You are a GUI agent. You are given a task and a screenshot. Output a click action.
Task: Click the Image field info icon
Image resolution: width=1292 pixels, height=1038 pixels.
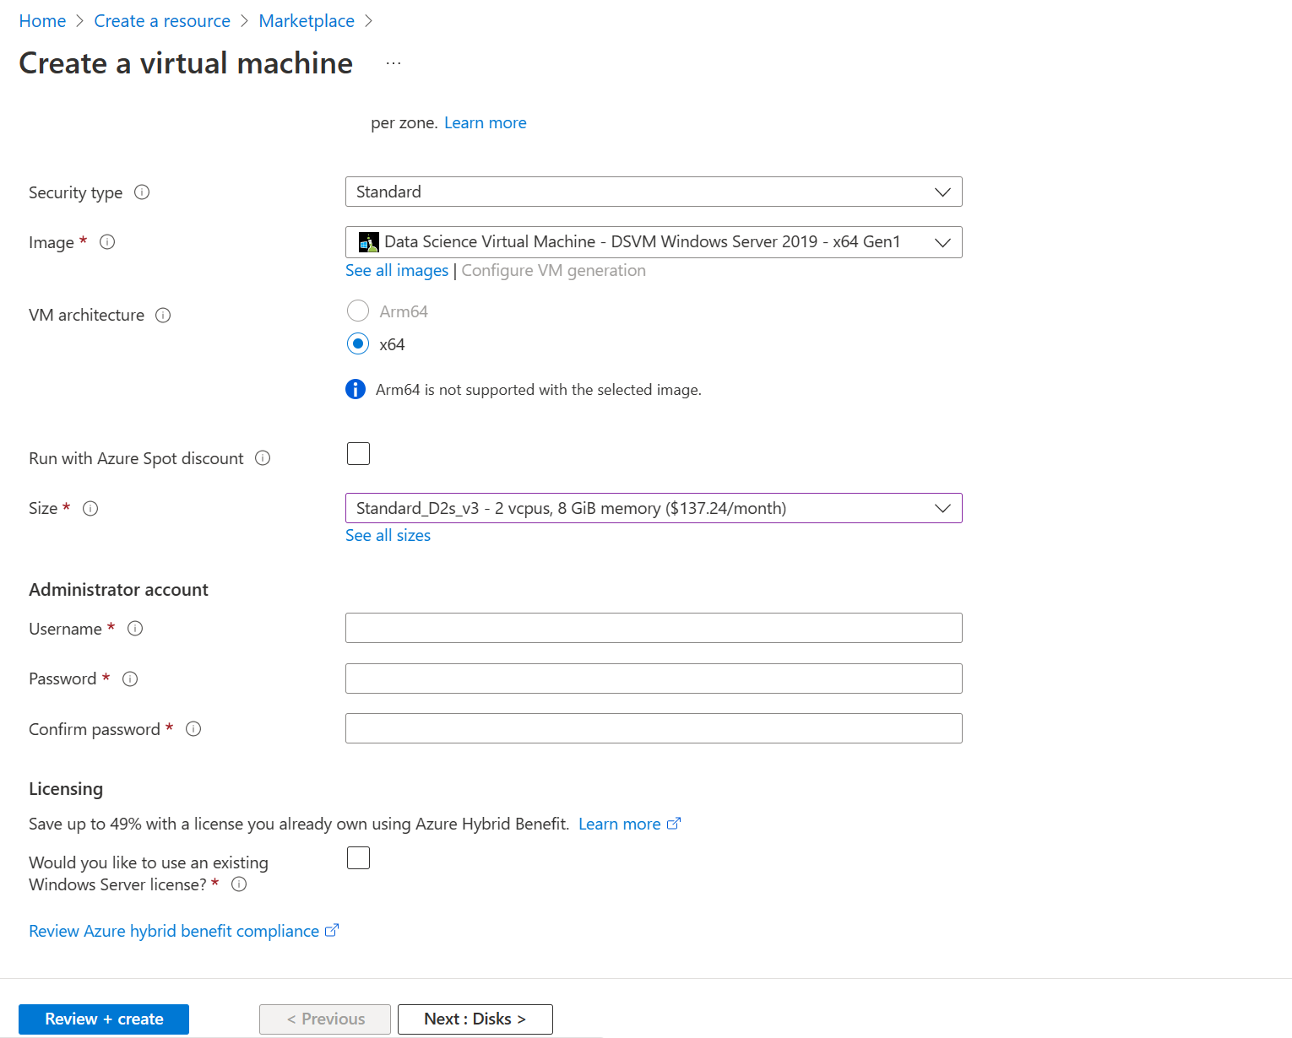(107, 242)
